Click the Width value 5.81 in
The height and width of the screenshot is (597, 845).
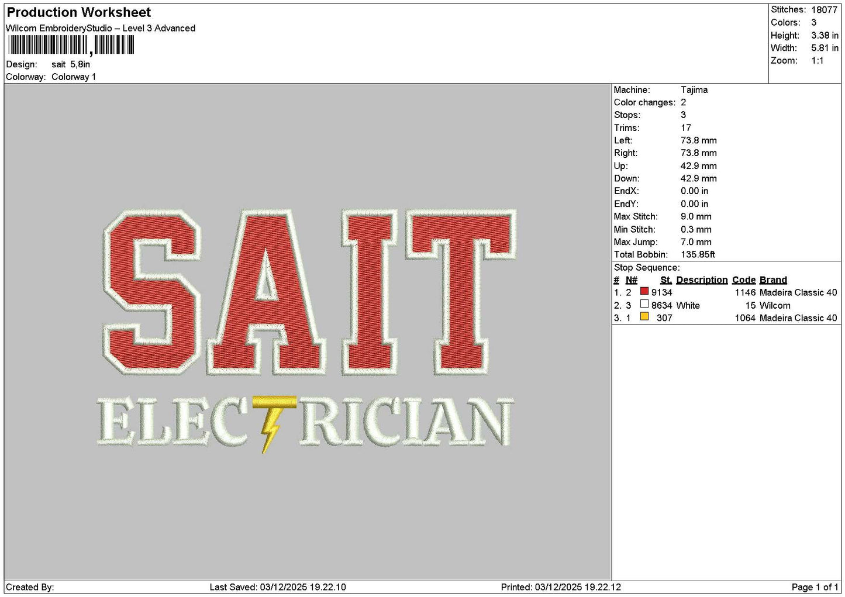tap(825, 48)
